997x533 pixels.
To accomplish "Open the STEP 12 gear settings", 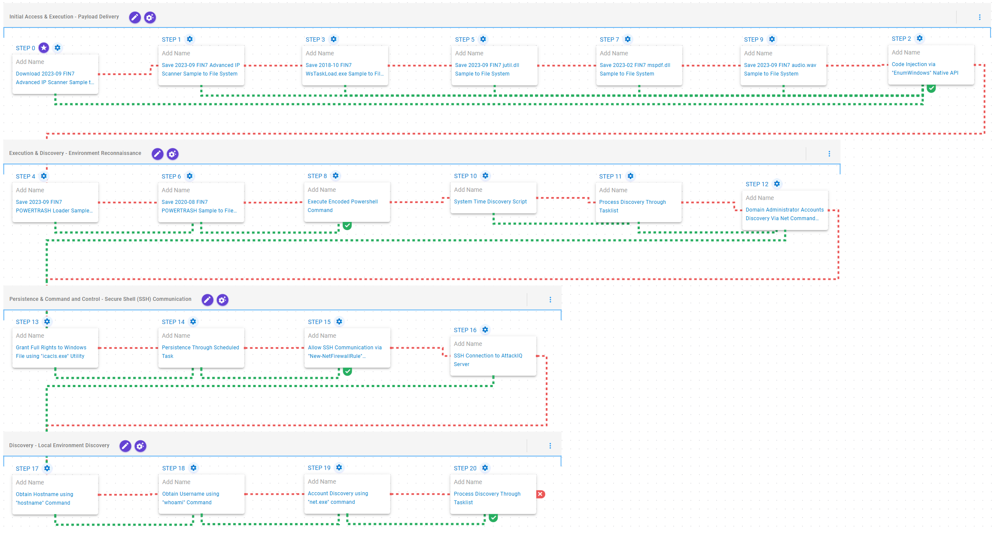I will (x=777, y=184).
